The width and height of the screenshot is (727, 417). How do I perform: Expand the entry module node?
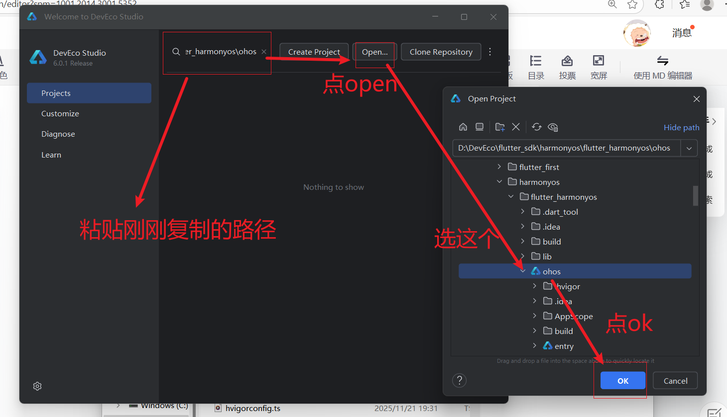(x=534, y=346)
